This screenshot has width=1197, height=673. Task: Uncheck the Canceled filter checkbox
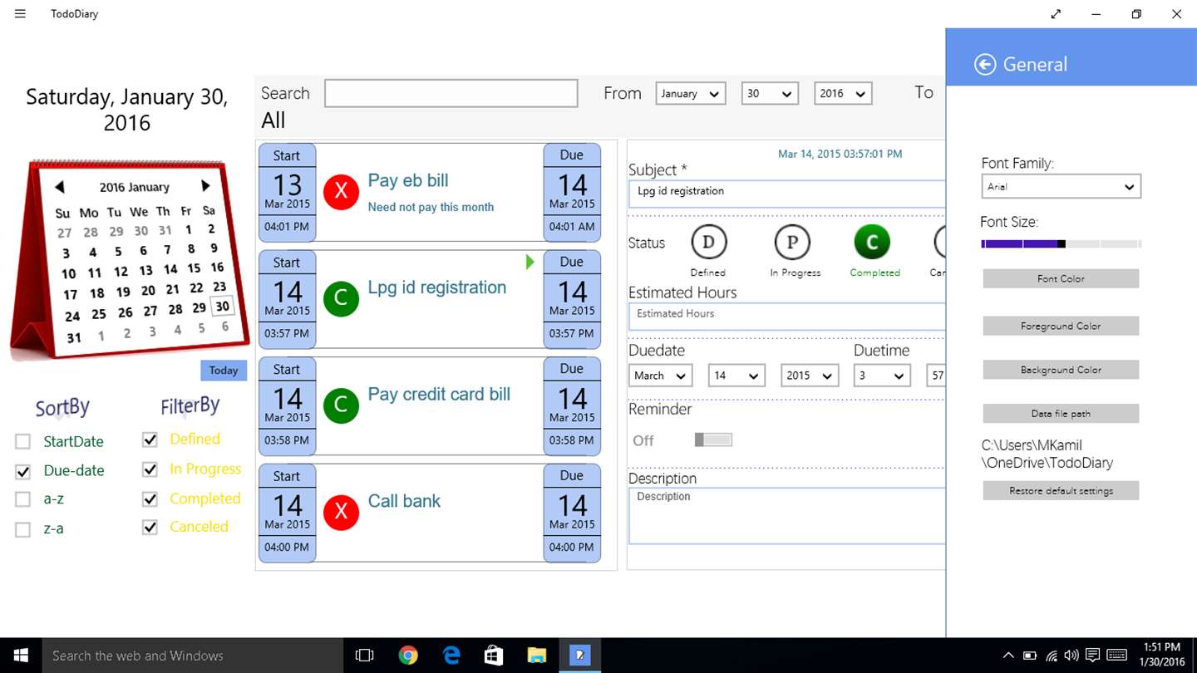coord(150,527)
